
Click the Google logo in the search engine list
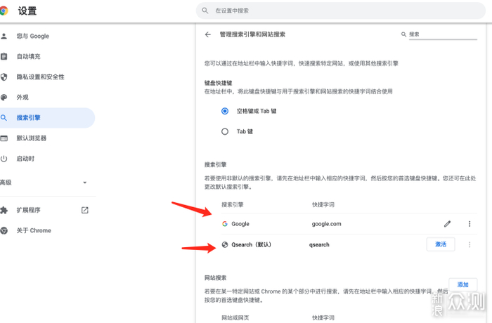tap(225, 224)
